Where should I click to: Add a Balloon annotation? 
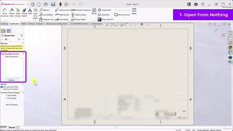click(44, 10)
